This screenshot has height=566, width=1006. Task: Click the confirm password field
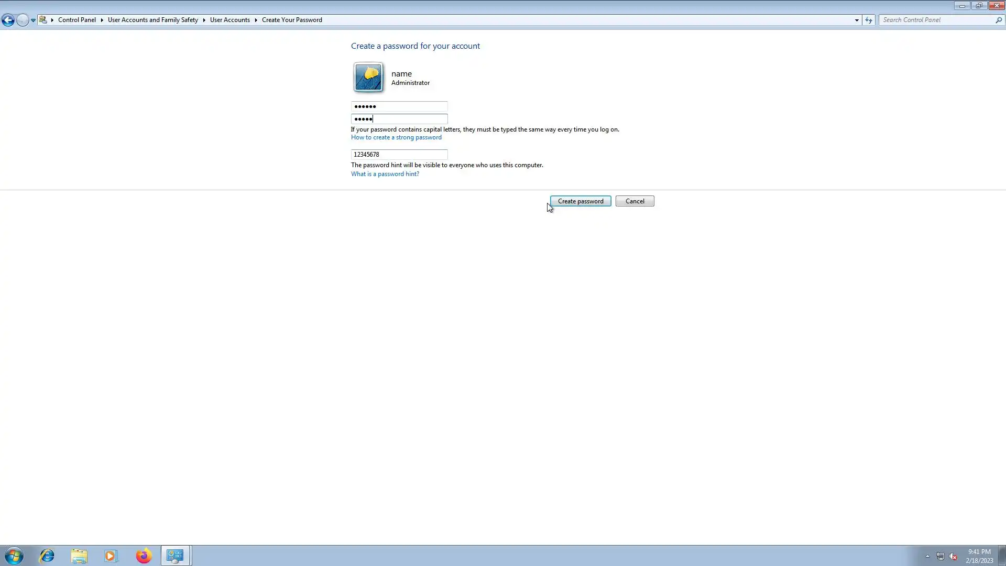click(399, 119)
